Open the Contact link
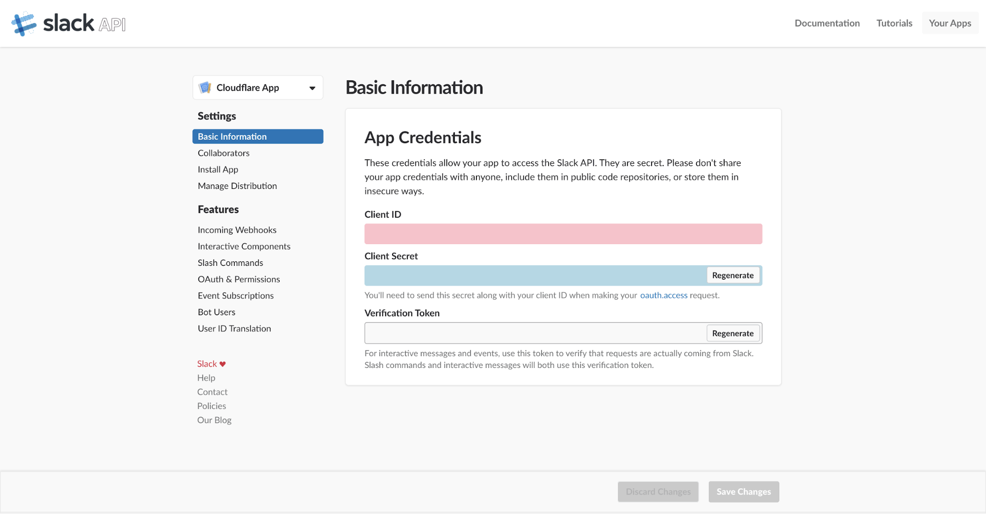The image size is (986, 514). click(x=213, y=392)
